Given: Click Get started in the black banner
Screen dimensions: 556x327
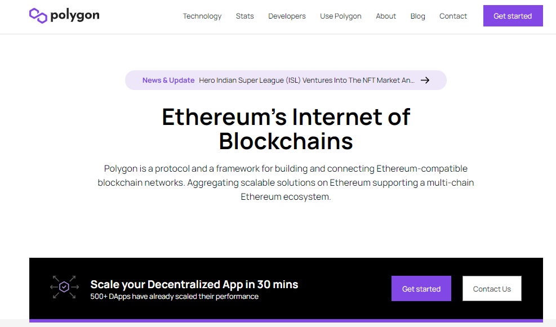Looking at the screenshot, I should 421,288.
